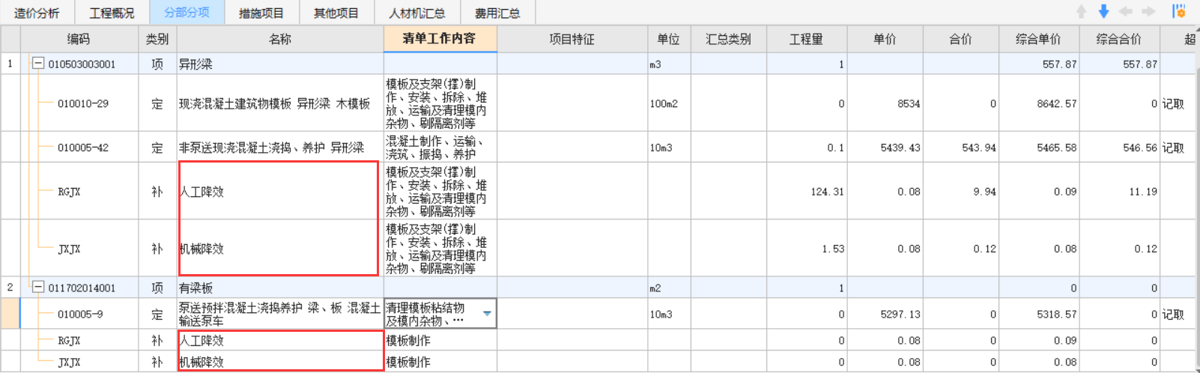
Task: Click the 综合单价 column header
Action: click(x=1038, y=39)
